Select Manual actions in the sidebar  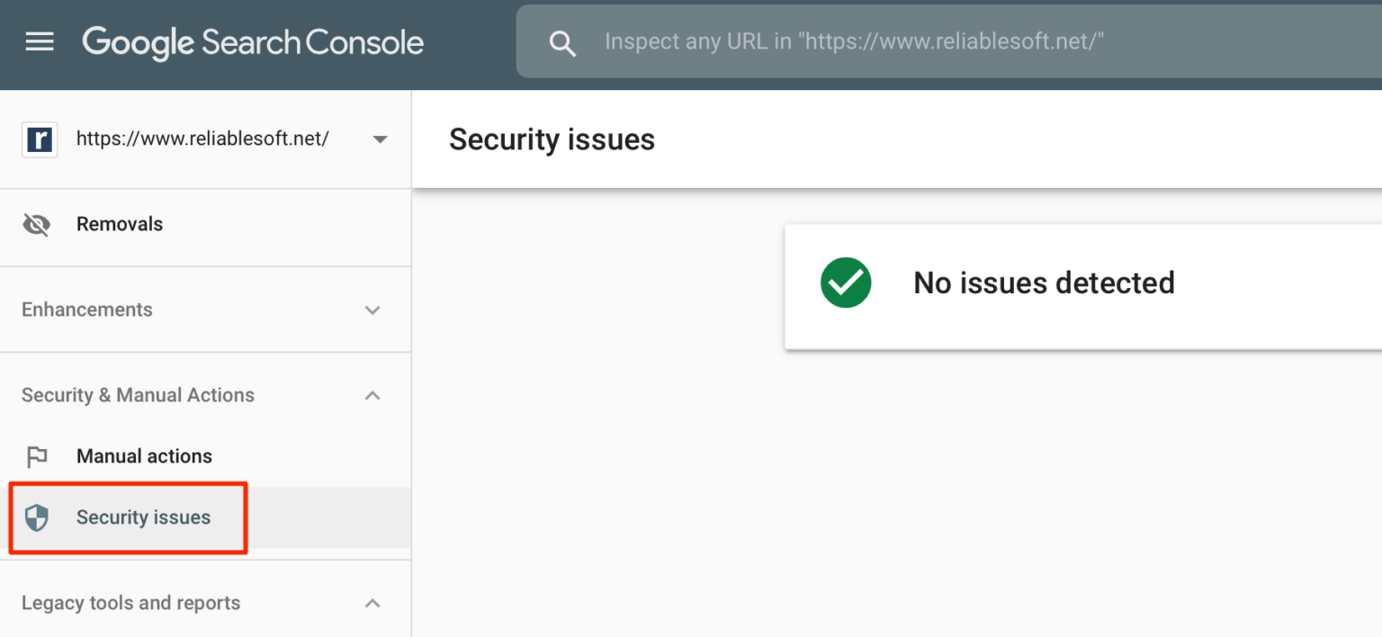(145, 456)
